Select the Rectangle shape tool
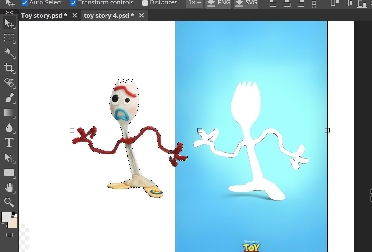 coord(9,173)
